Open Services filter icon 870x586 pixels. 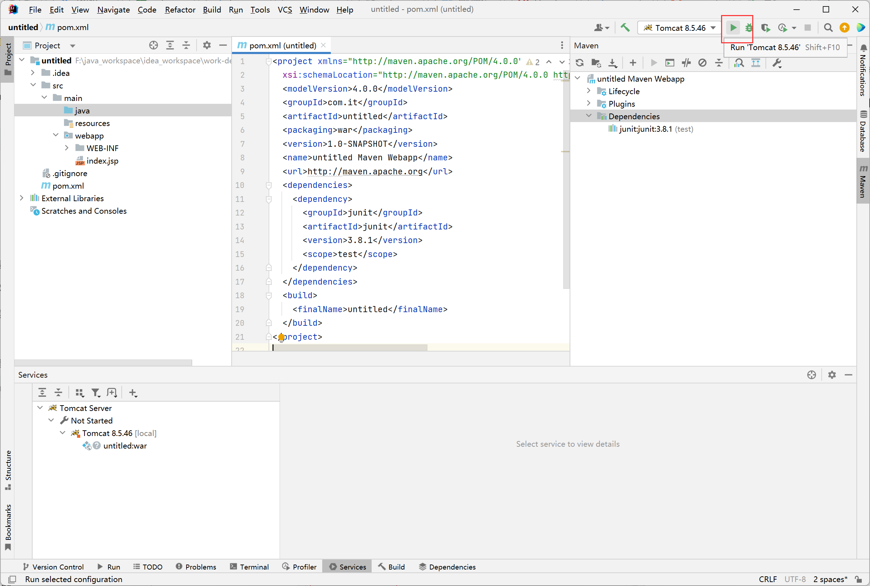pos(96,392)
